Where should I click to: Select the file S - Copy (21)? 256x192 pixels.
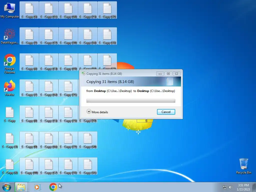click(x=68, y=88)
